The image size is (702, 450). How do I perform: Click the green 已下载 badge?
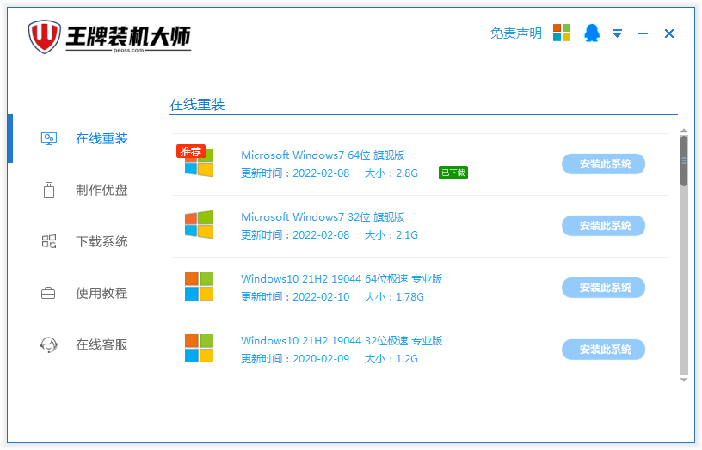pos(453,173)
